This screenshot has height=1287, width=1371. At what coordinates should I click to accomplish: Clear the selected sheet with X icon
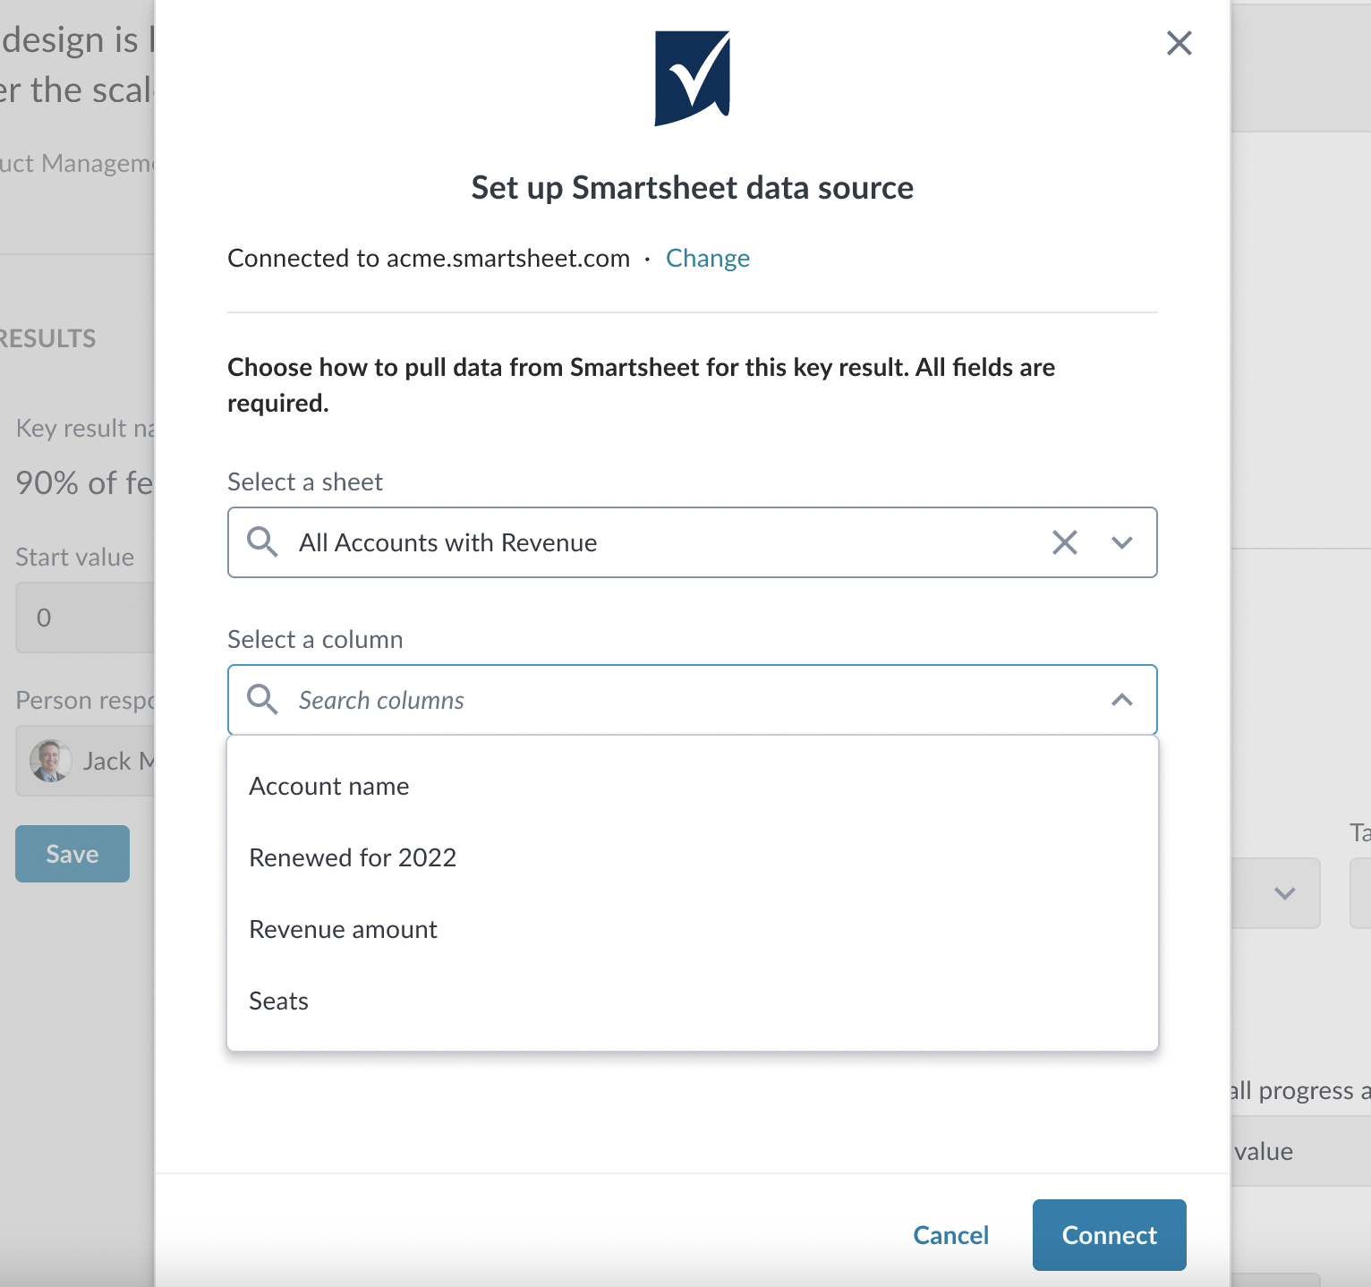[x=1065, y=542]
